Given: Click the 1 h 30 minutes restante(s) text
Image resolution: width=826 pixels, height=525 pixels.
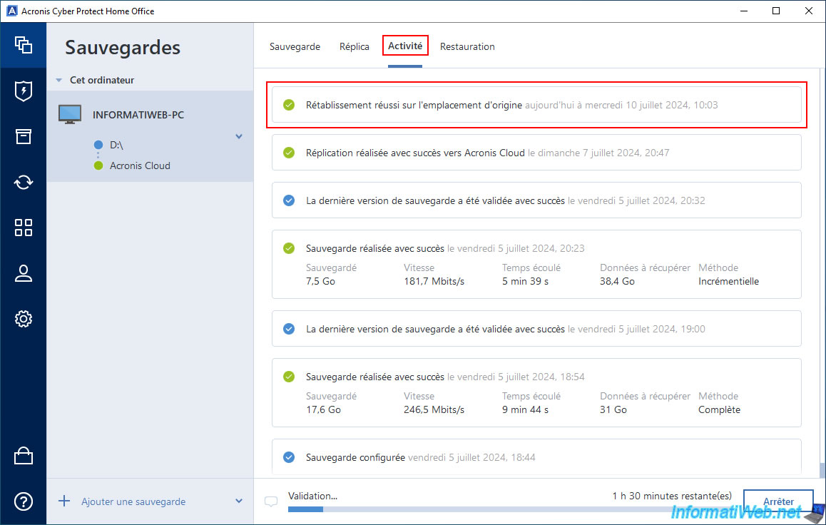Looking at the screenshot, I should 672,496.
